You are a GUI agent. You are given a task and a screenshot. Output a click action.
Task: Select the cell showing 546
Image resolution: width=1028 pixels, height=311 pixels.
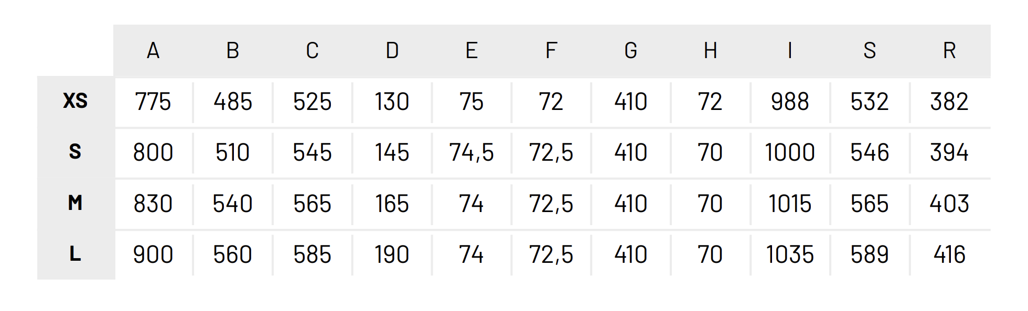click(x=870, y=152)
